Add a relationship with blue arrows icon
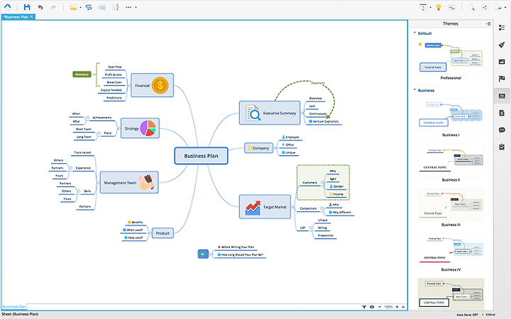The image size is (511, 319). pos(89,7)
